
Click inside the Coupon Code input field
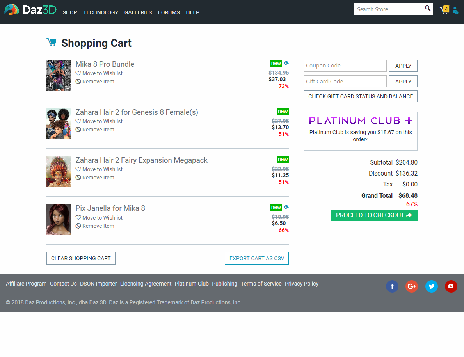tap(345, 66)
